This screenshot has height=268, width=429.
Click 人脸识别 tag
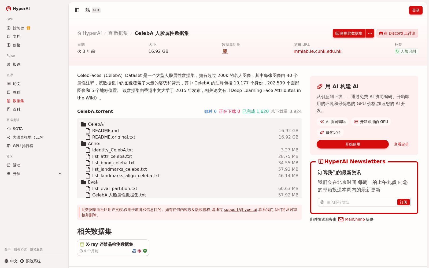tap(406, 51)
